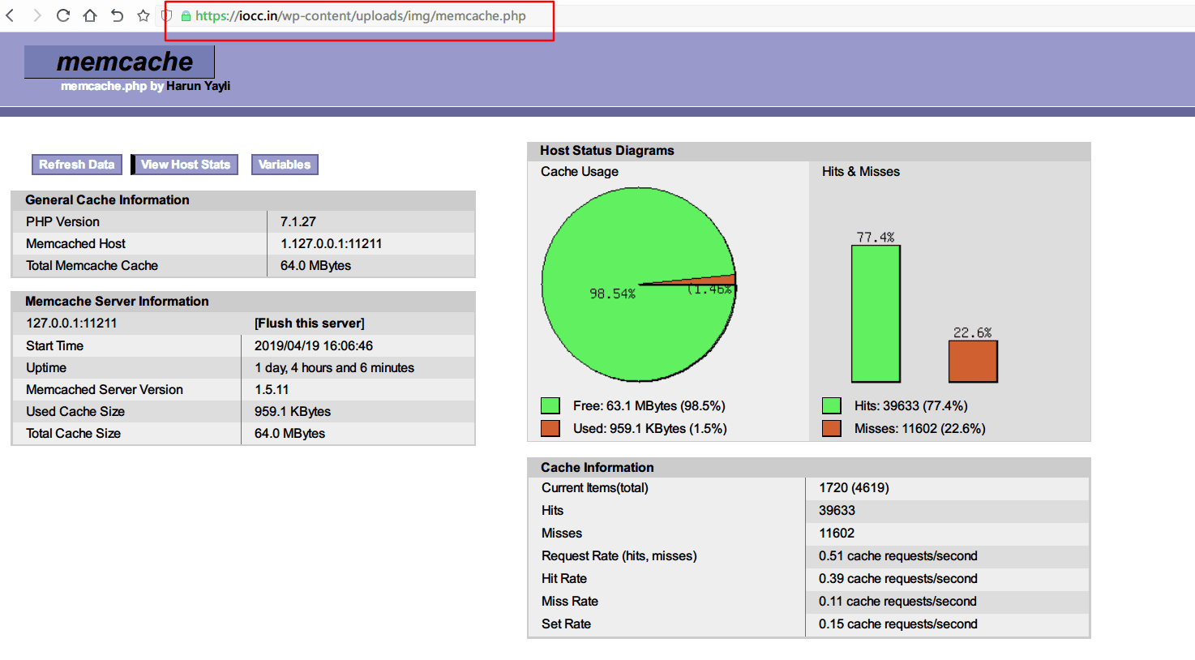Click the Flush this server link
Viewport: 1195px width, 660px height.
(x=309, y=324)
